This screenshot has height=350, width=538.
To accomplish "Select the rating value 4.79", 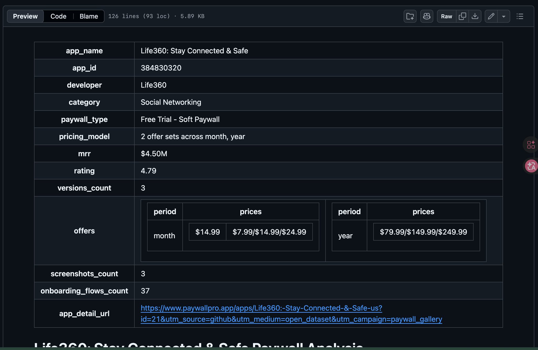I will click(148, 171).
